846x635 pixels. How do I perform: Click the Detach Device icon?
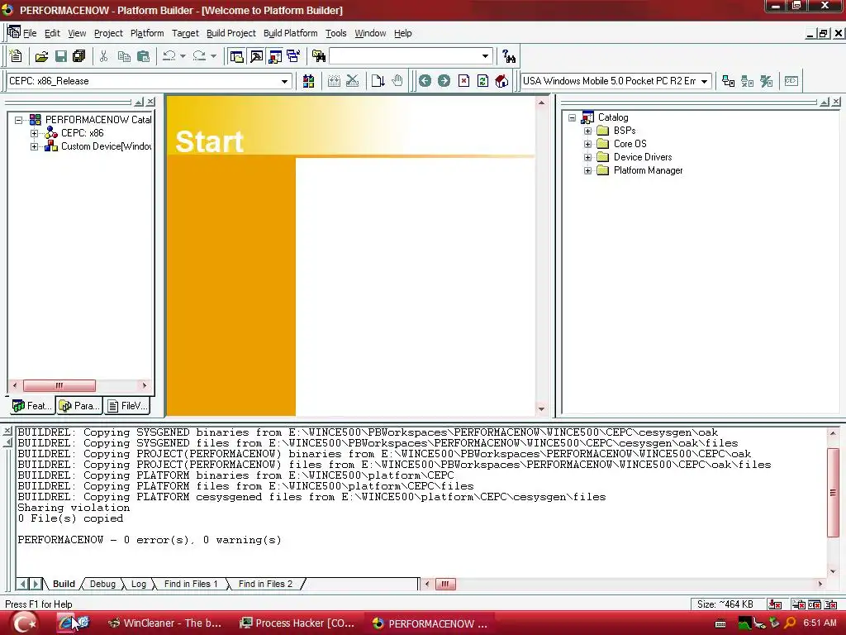point(747,82)
